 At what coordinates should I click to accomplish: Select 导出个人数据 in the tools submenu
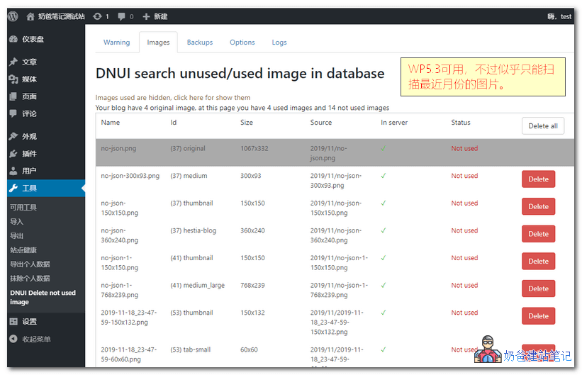click(30, 264)
